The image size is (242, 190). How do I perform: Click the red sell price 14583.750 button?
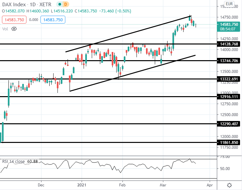click(x=14, y=20)
